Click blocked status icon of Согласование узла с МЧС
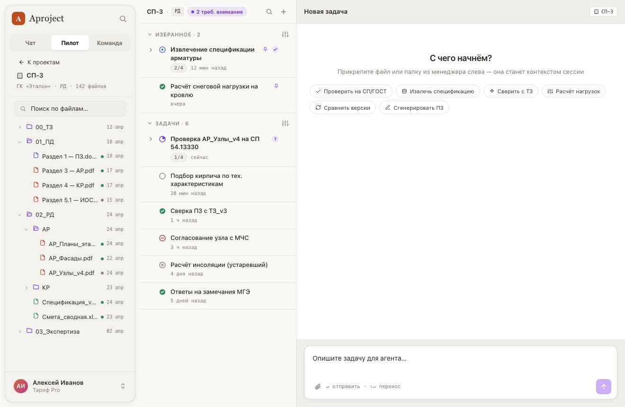The image size is (625, 407). coord(162,238)
